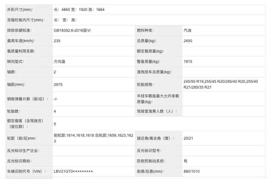
Task: Select the approach angle value 20/21
Action: [189, 138]
